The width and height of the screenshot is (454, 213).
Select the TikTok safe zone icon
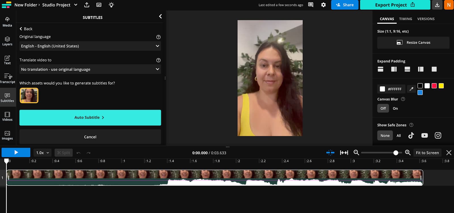(x=411, y=136)
